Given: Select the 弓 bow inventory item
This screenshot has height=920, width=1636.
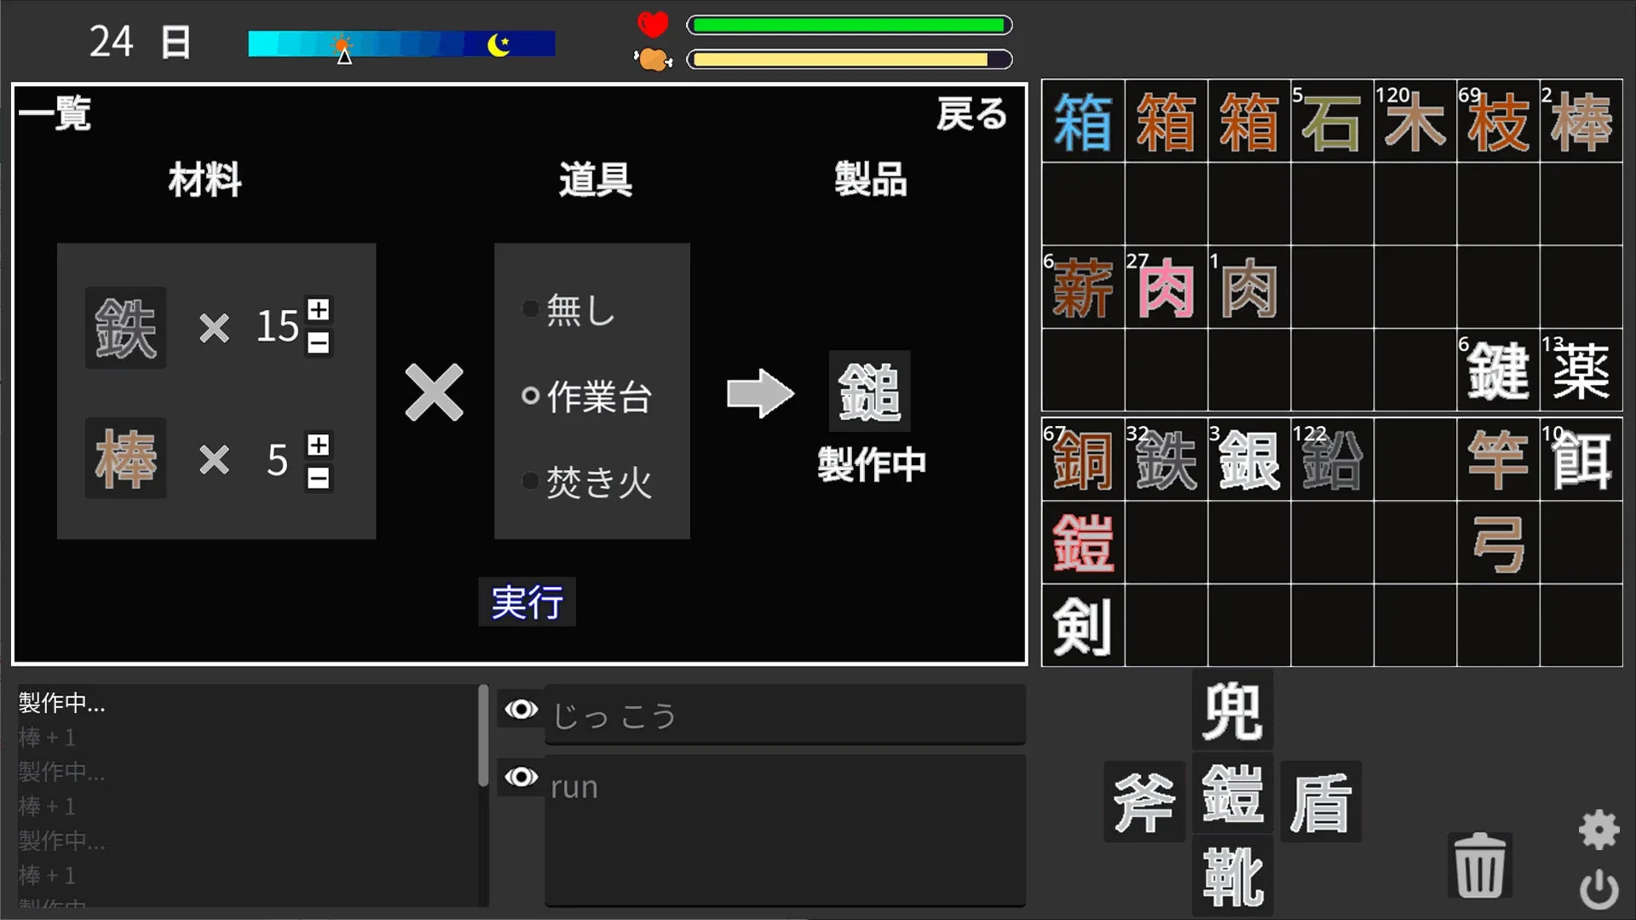Looking at the screenshot, I should 1497,543.
